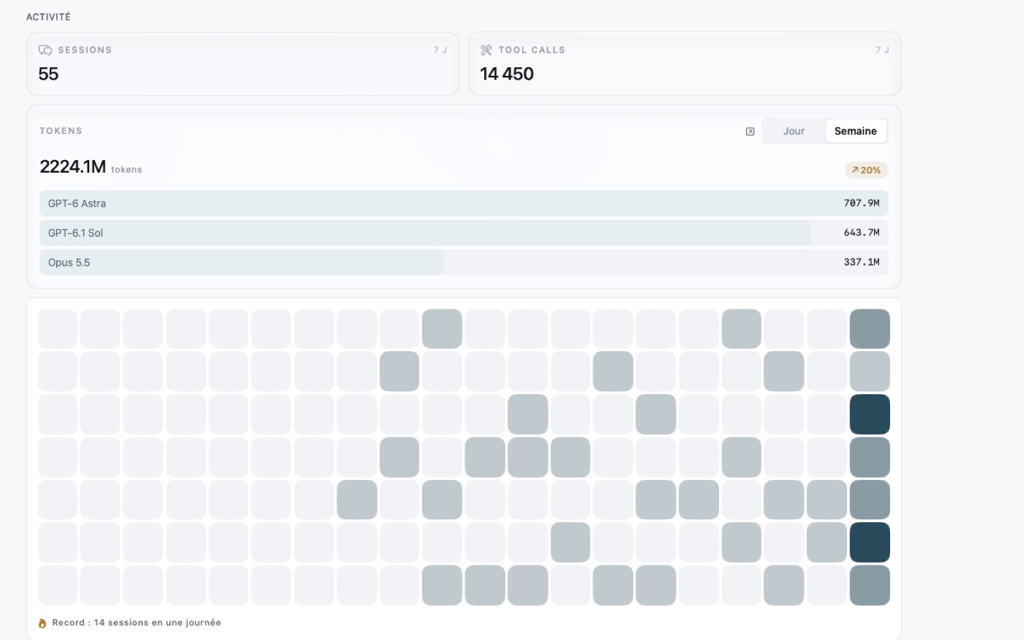This screenshot has width=1024, height=640.
Task: Click the ACTIVITÉ section heading
Action: pos(48,17)
